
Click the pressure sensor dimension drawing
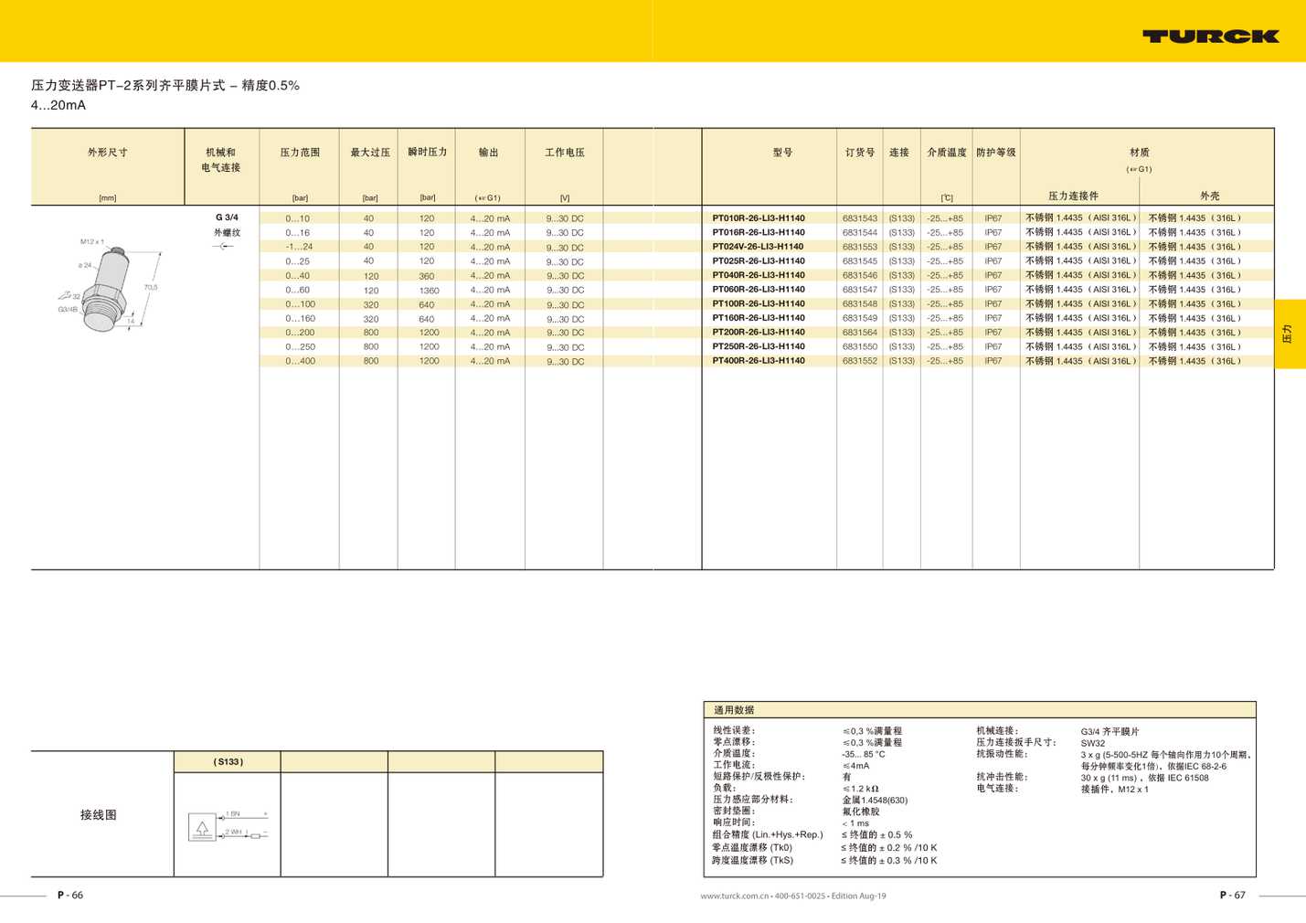[109, 284]
